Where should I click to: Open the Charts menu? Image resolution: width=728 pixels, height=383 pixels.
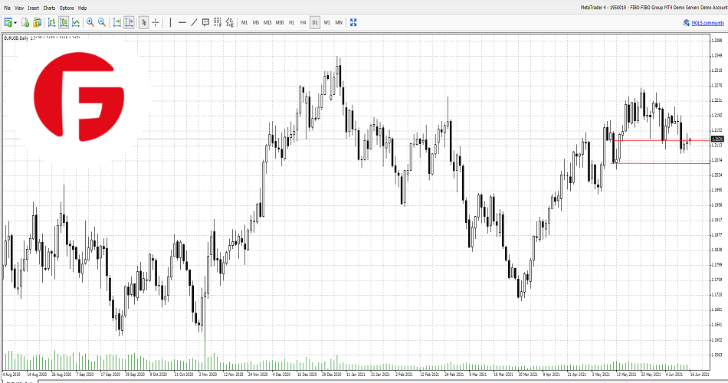click(49, 8)
